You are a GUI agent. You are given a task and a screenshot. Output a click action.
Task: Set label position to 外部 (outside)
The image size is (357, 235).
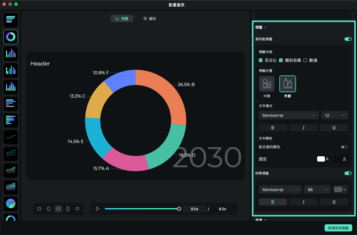pos(288,84)
